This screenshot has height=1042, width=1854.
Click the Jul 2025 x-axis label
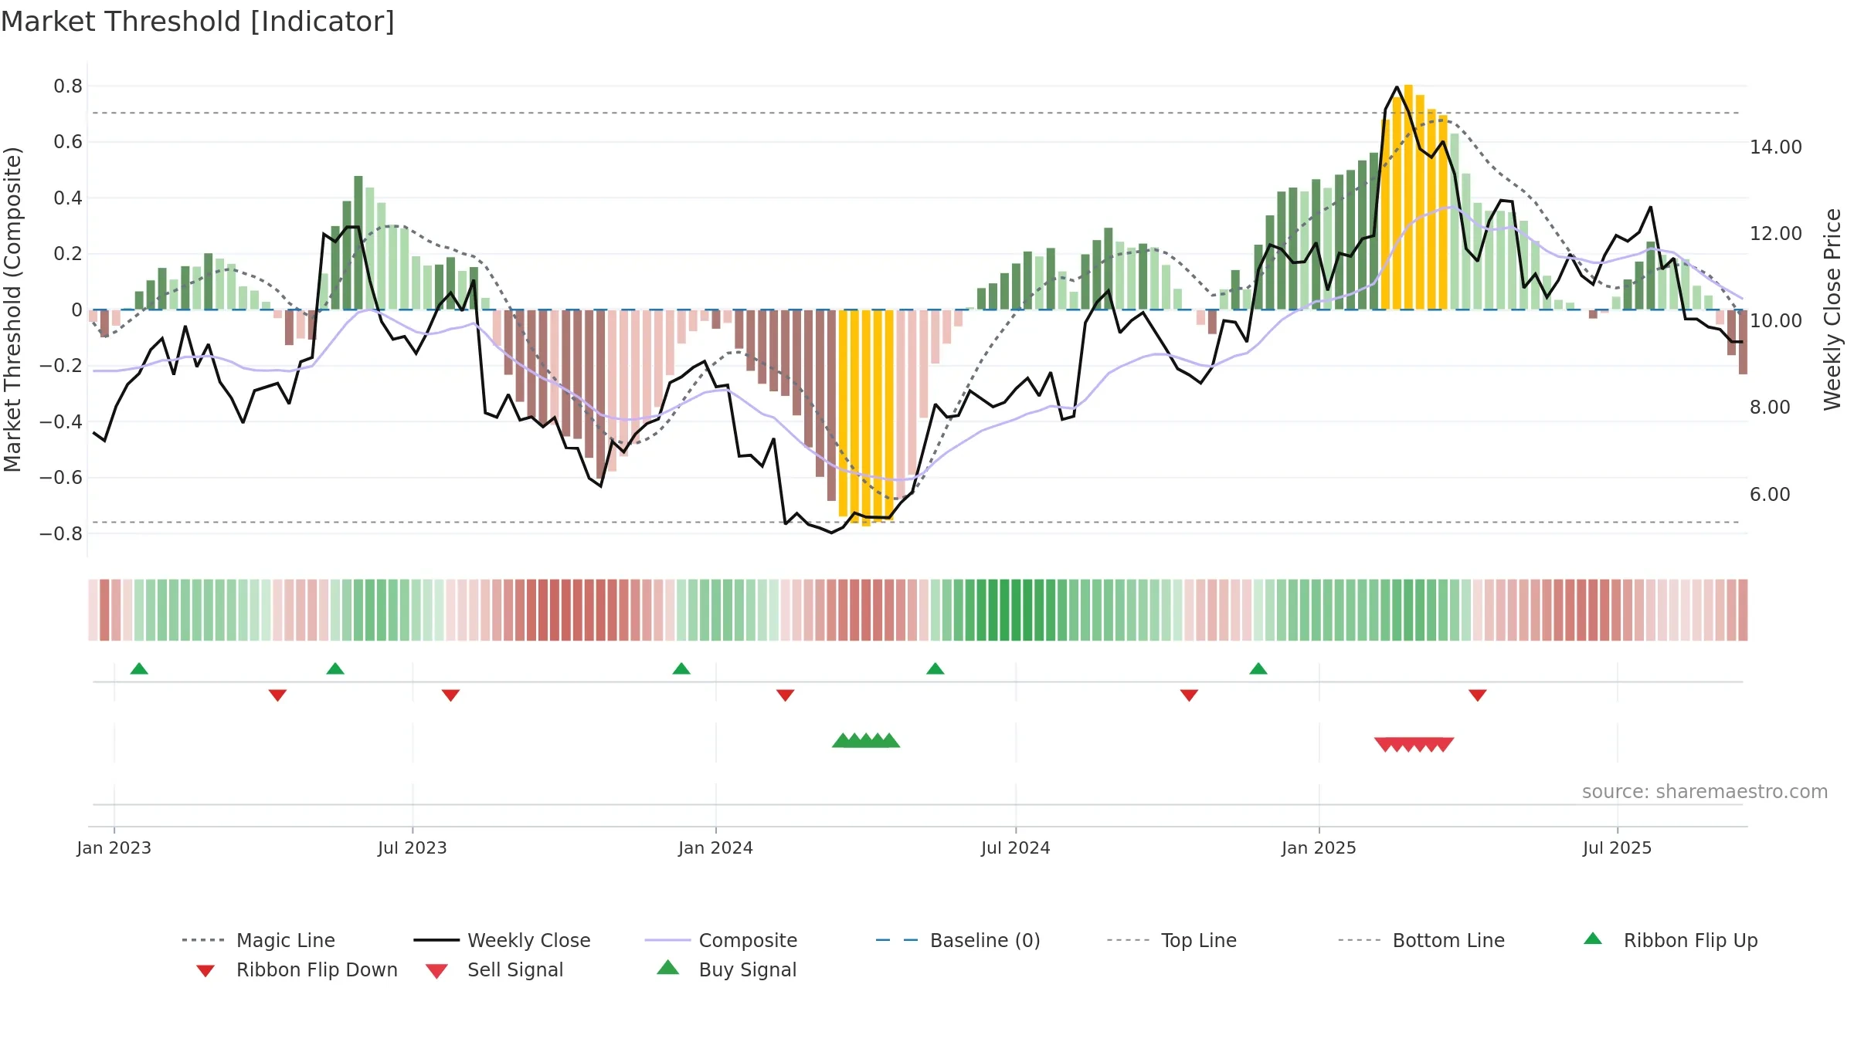click(1618, 847)
